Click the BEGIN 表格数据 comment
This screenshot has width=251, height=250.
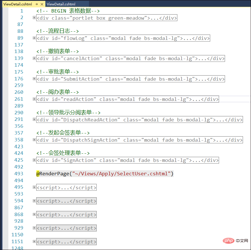click(x=68, y=11)
